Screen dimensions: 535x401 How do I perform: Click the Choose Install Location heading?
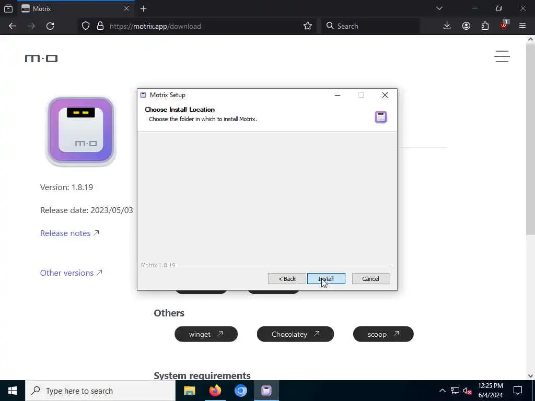180,110
